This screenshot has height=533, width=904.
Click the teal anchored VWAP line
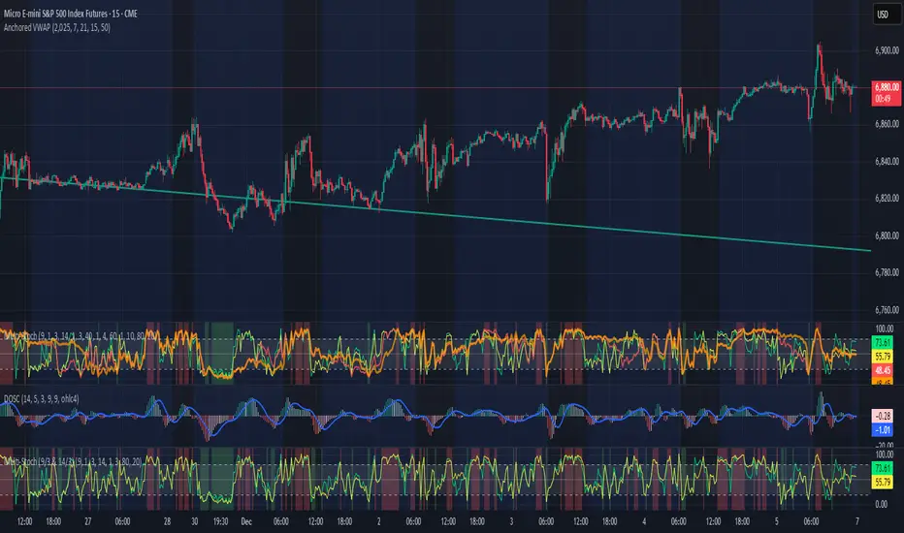coord(582,223)
